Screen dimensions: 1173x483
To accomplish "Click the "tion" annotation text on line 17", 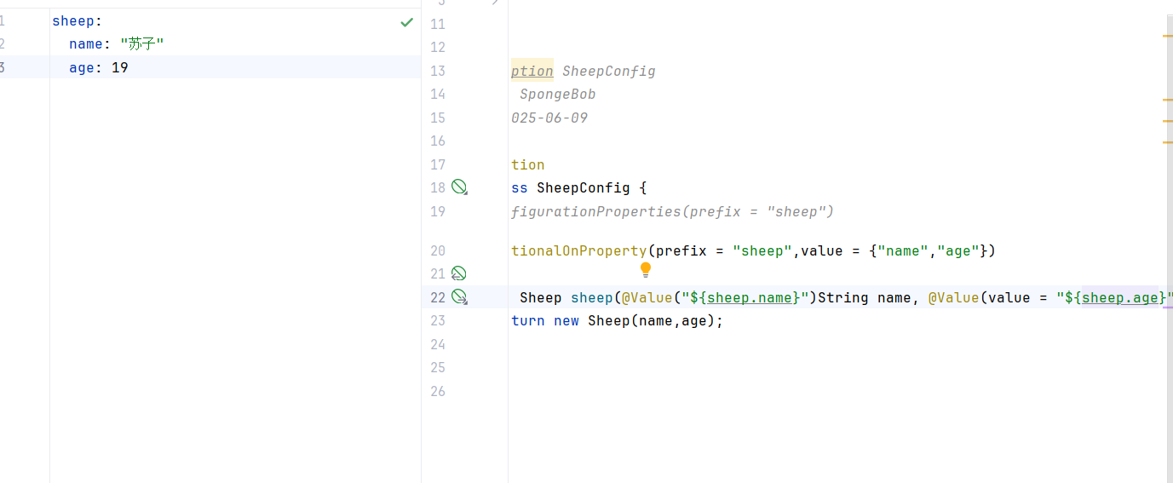I will (527, 165).
